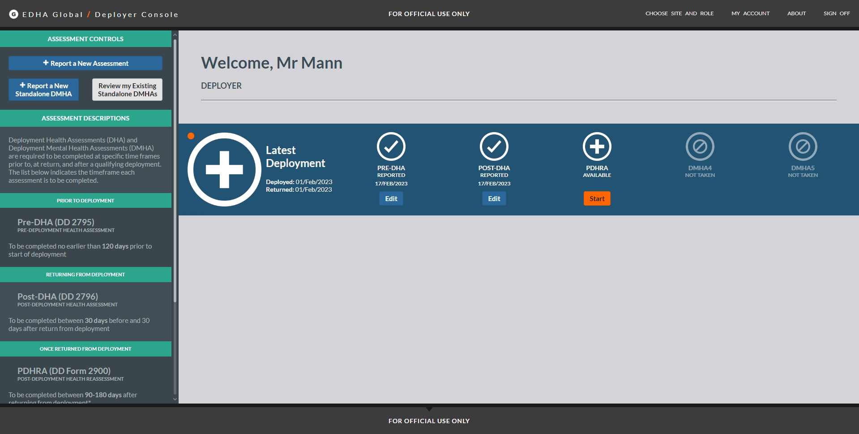Click the Deployed: 01/Feb/2023 date
This screenshot has width=859, height=434.
[299, 182]
